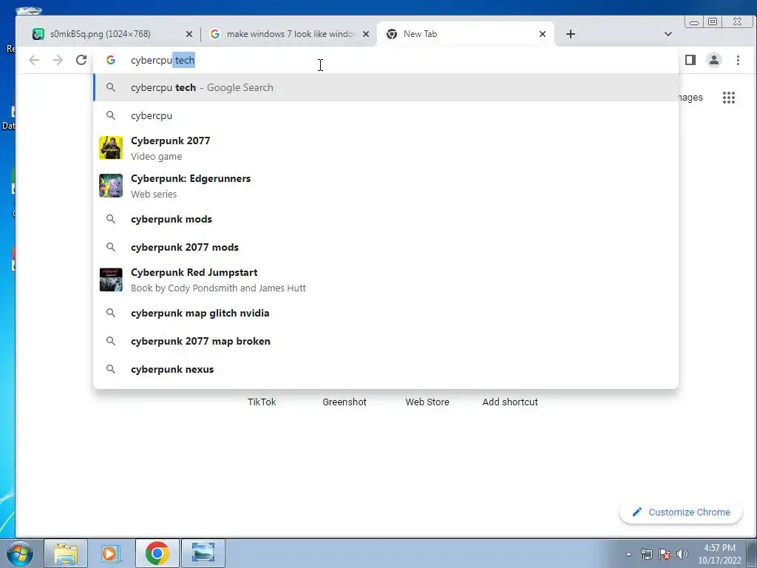This screenshot has width=757, height=568.
Task: Go back using the back arrow
Action: point(34,60)
